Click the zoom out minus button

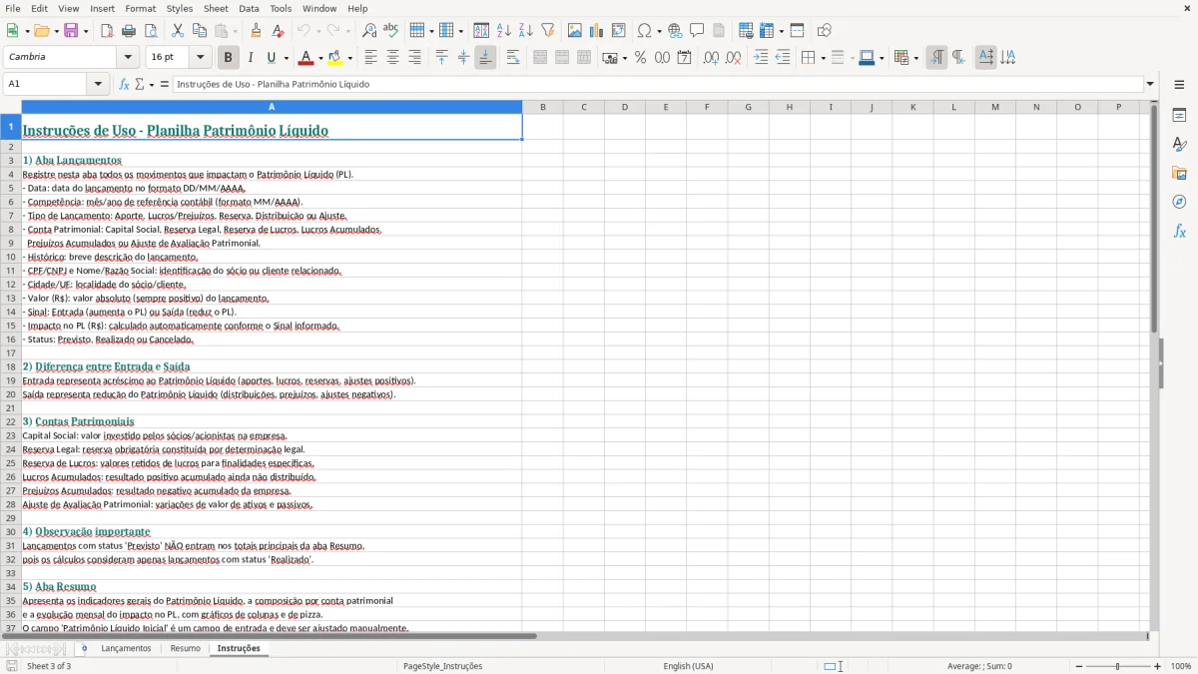click(1077, 666)
